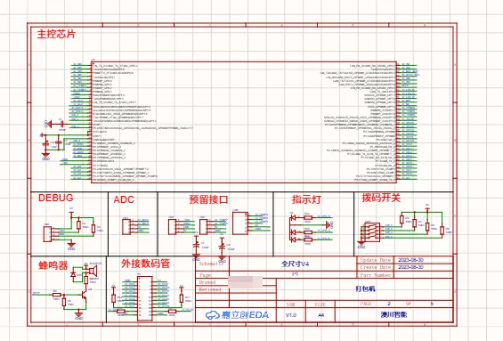Select the NPN transistor in buzzer circuit
Image resolution: width=503 pixels, height=341 pixels.
(85, 296)
